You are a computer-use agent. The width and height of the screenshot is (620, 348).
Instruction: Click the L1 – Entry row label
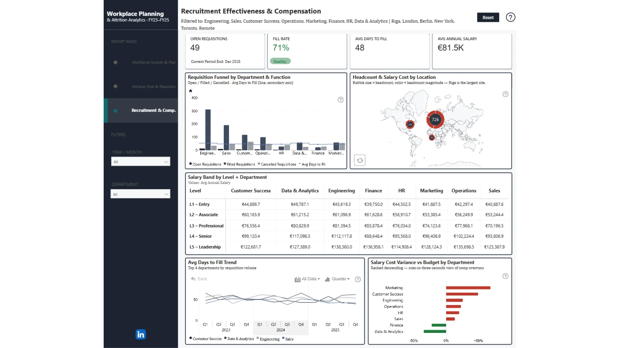[200, 204]
